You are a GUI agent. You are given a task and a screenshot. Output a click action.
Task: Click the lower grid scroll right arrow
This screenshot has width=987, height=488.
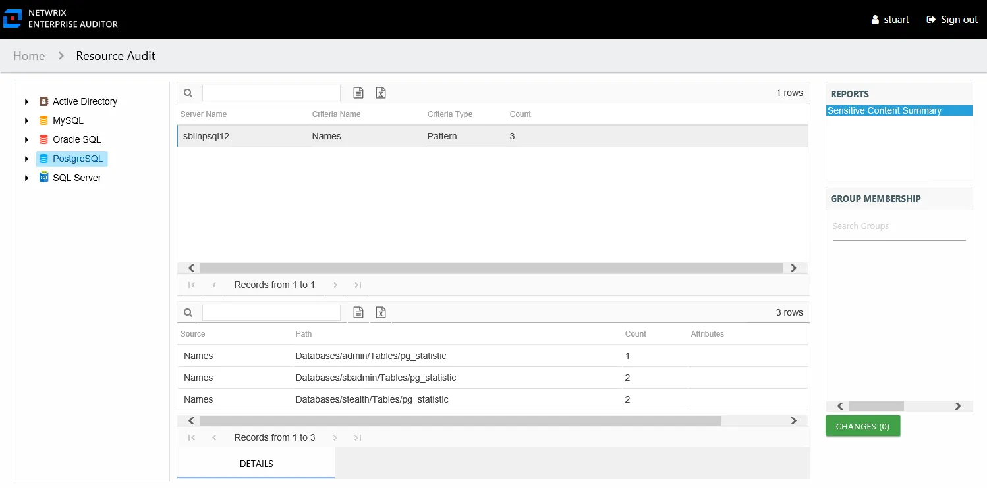point(793,420)
